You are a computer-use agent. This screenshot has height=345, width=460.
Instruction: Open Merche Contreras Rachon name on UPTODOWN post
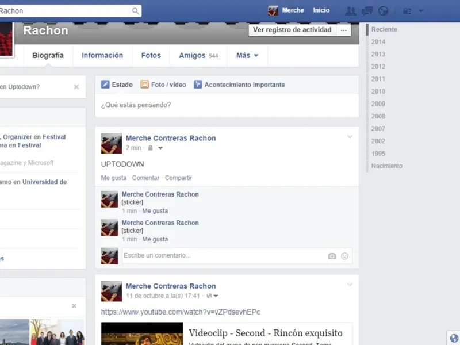point(171,138)
